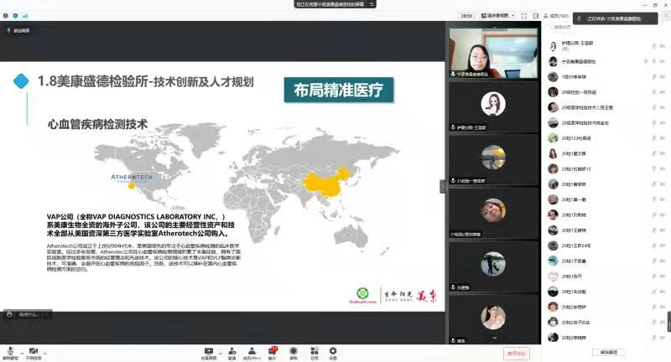Toggle camera icon for 宁波美康盛德医检 row
671x362 pixels.
(x=663, y=61)
